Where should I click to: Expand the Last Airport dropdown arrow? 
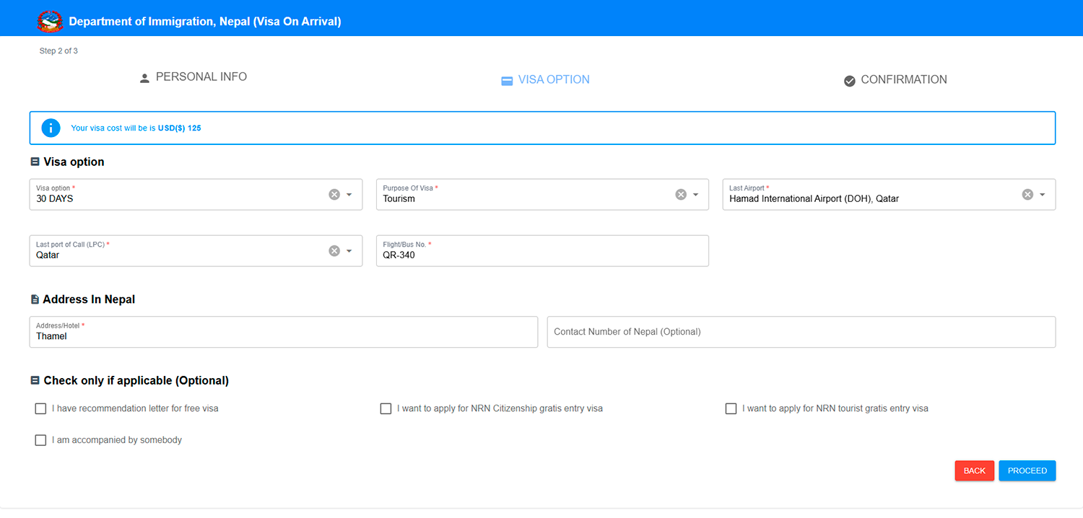coord(1043,194)
